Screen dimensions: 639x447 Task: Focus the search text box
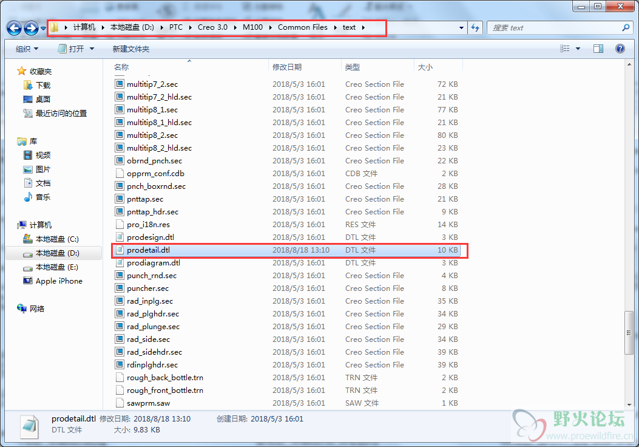pyautogui.click(x=554, y=28)
